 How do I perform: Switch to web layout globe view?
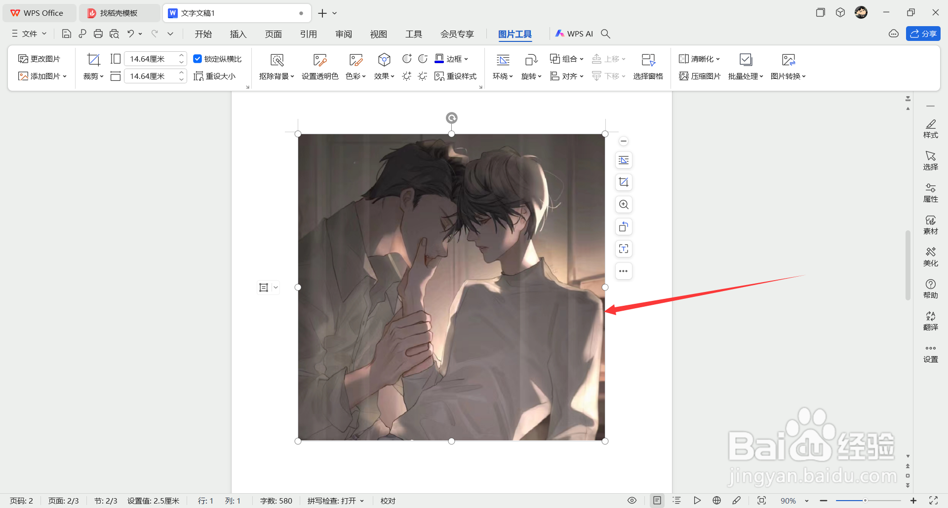tap(717, 501)
